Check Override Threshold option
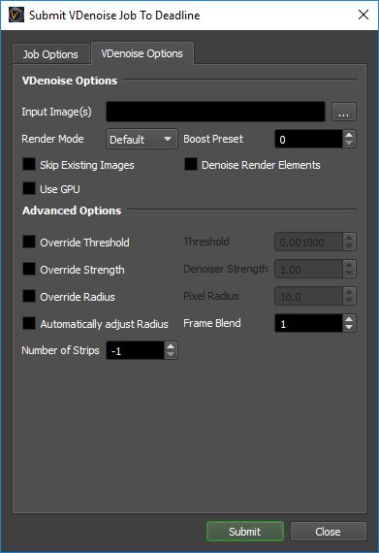This screenshot has width=379, height=553. tap(29, 242)
